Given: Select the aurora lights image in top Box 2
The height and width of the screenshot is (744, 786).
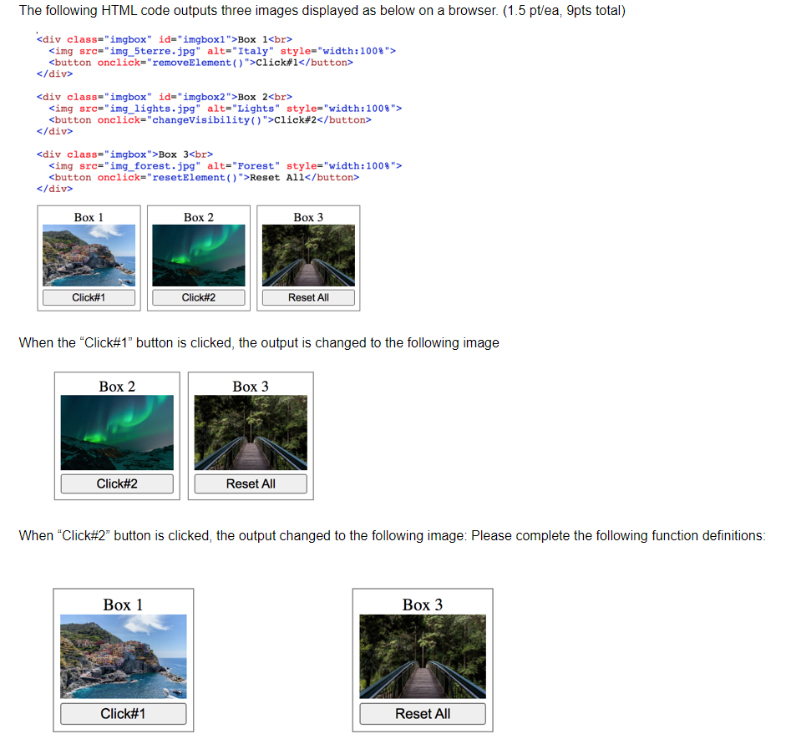Looking at the screenshot, I should 198,256.
